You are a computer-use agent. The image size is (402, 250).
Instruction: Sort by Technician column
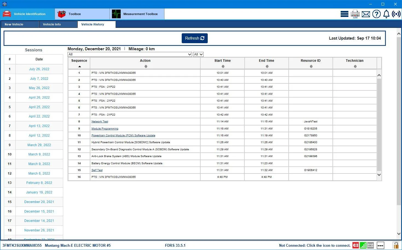[355, 66]
